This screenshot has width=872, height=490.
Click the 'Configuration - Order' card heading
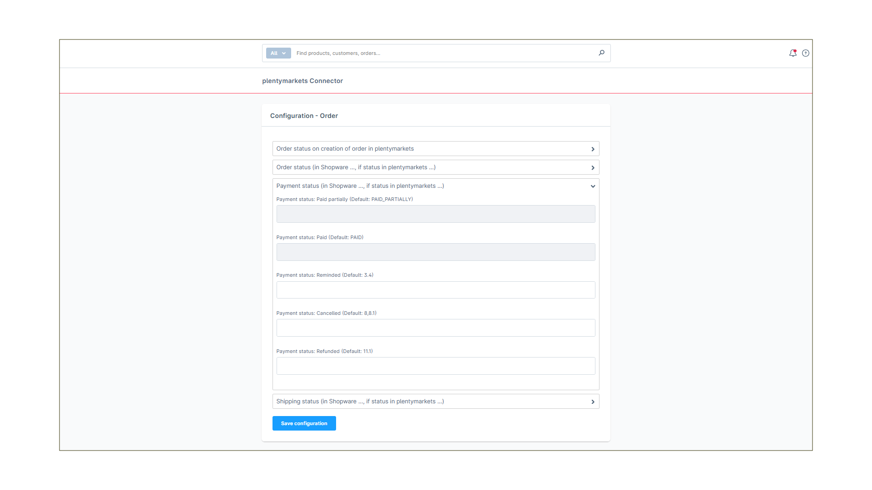(304, 116)
